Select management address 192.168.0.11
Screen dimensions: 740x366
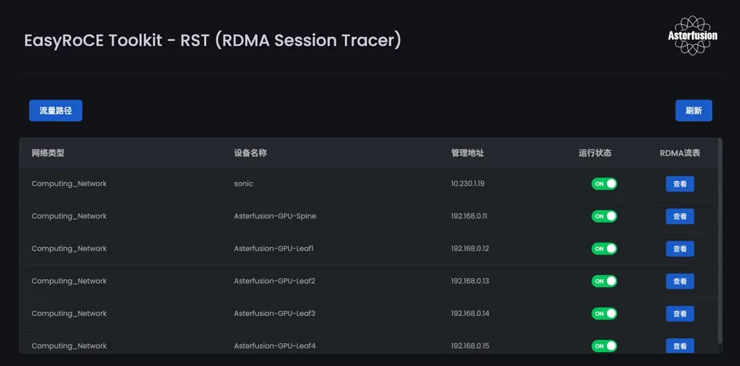tap(469, 216)
